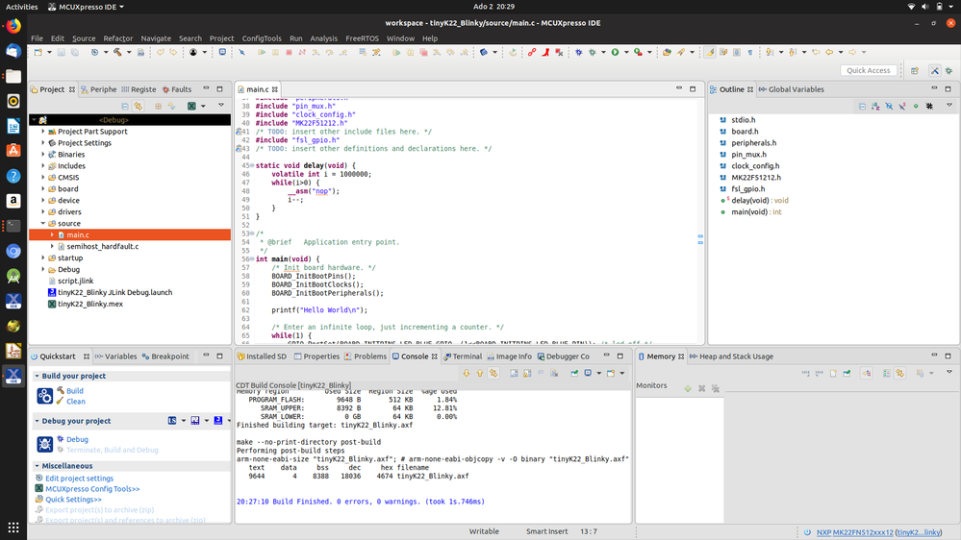Open the ConfigTools menu
961x540 pixels.
tap(261, 38)
